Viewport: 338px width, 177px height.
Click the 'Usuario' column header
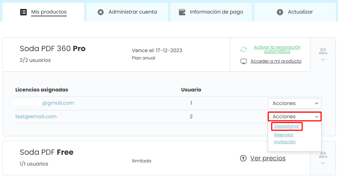pyautogui.click(x=191, y=90)
